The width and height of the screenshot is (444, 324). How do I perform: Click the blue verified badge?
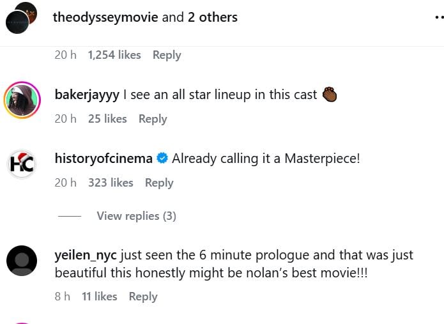click(x=162, y=158)
